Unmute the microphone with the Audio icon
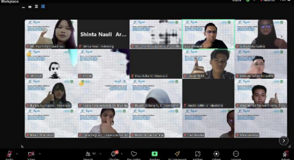294x160 pixels. click(9, 154)
